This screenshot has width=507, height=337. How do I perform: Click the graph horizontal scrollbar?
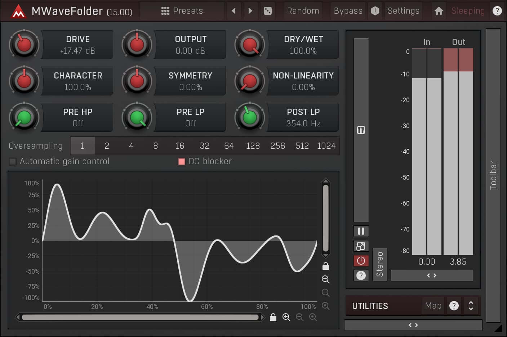pyautogui.click(x=141, y=317)
